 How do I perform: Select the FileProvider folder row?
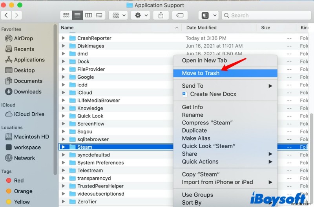(x=116, y=69)
